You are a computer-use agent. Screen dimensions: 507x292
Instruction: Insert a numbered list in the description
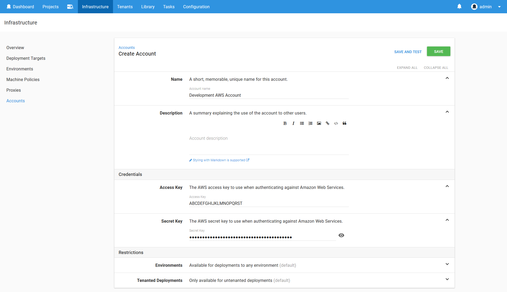click(x=310, y=123)
